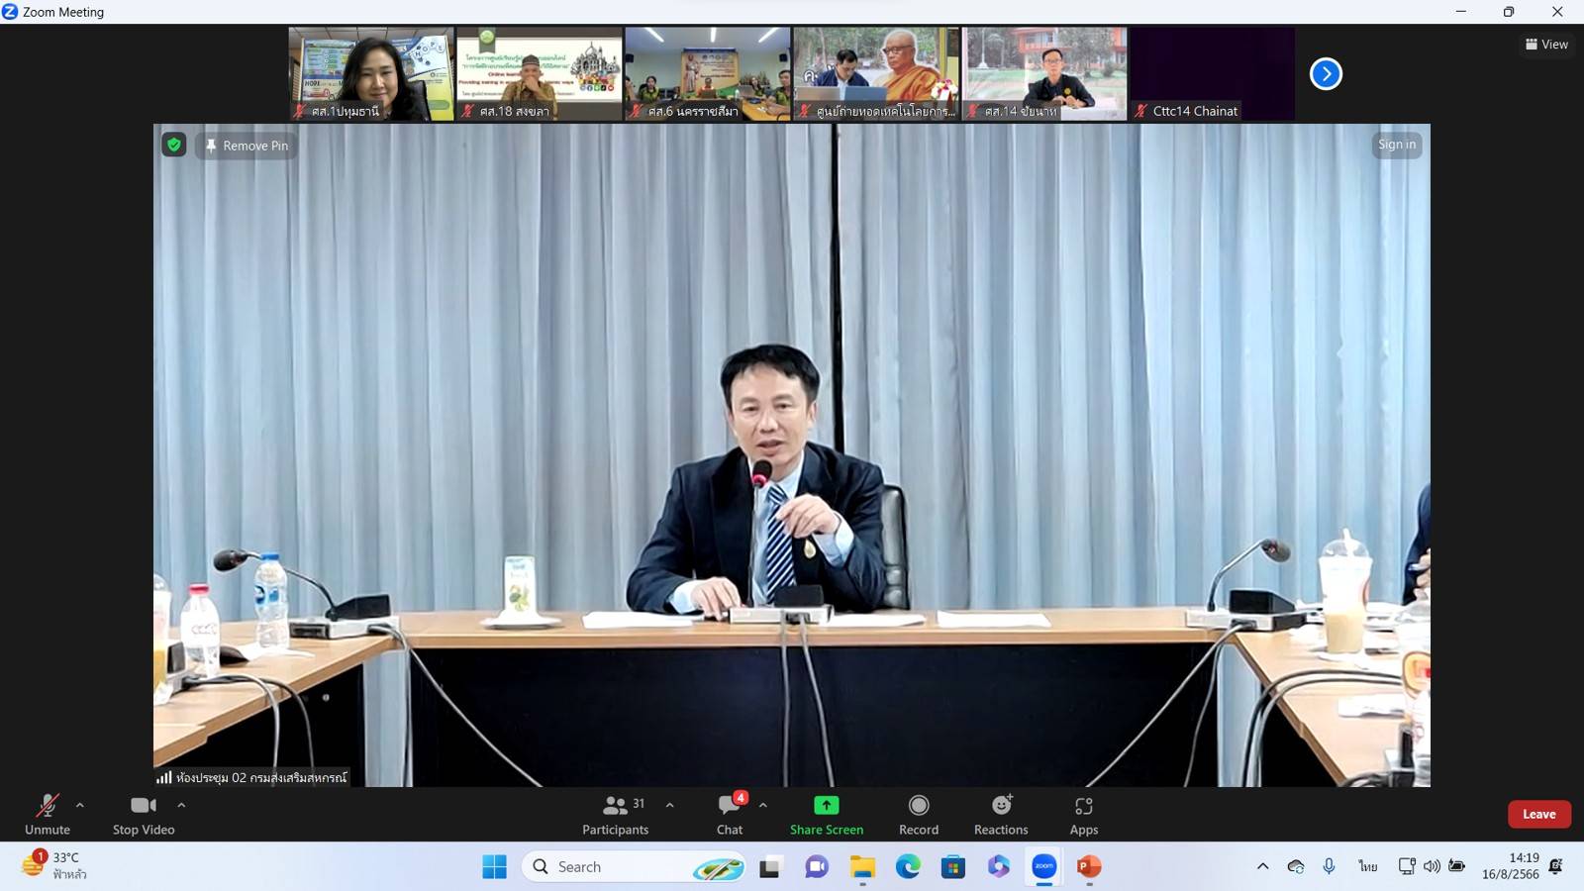Expand audio options arrow next to Unmute
Screen dimensions: 1584x891
(80, 805)
